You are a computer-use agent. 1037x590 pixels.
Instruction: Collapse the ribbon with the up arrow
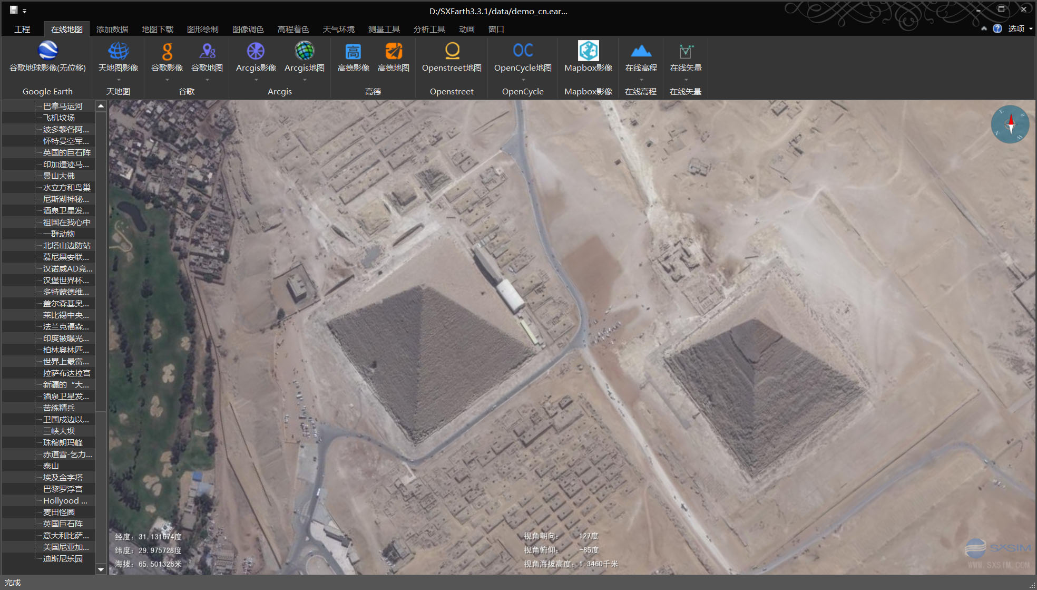point(983,28)
